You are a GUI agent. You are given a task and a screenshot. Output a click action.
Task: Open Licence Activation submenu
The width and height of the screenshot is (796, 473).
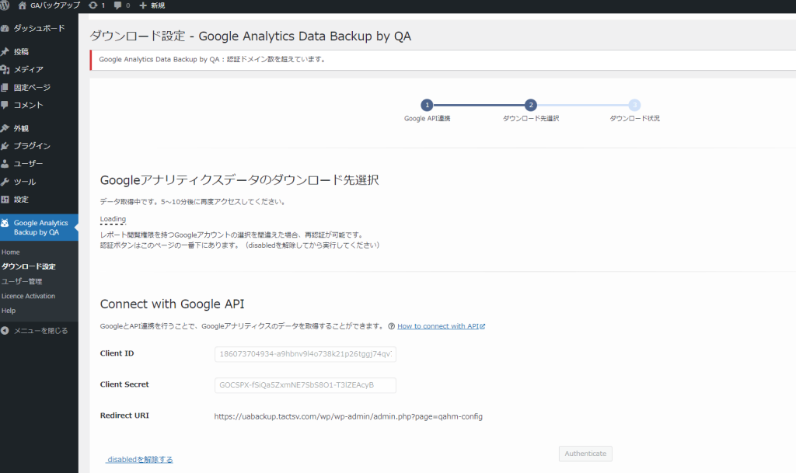pyautogui.click(x=28, y=296)
